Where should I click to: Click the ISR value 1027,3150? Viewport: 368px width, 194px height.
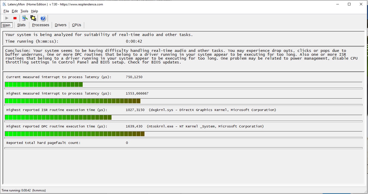[135, 110]
